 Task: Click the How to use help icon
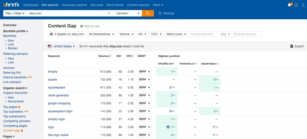[x=82, y=26]
